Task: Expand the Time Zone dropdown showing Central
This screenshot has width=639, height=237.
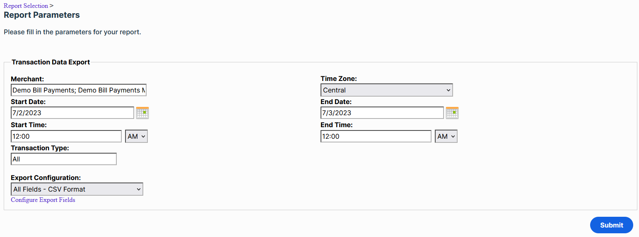Action: [387, 90]
